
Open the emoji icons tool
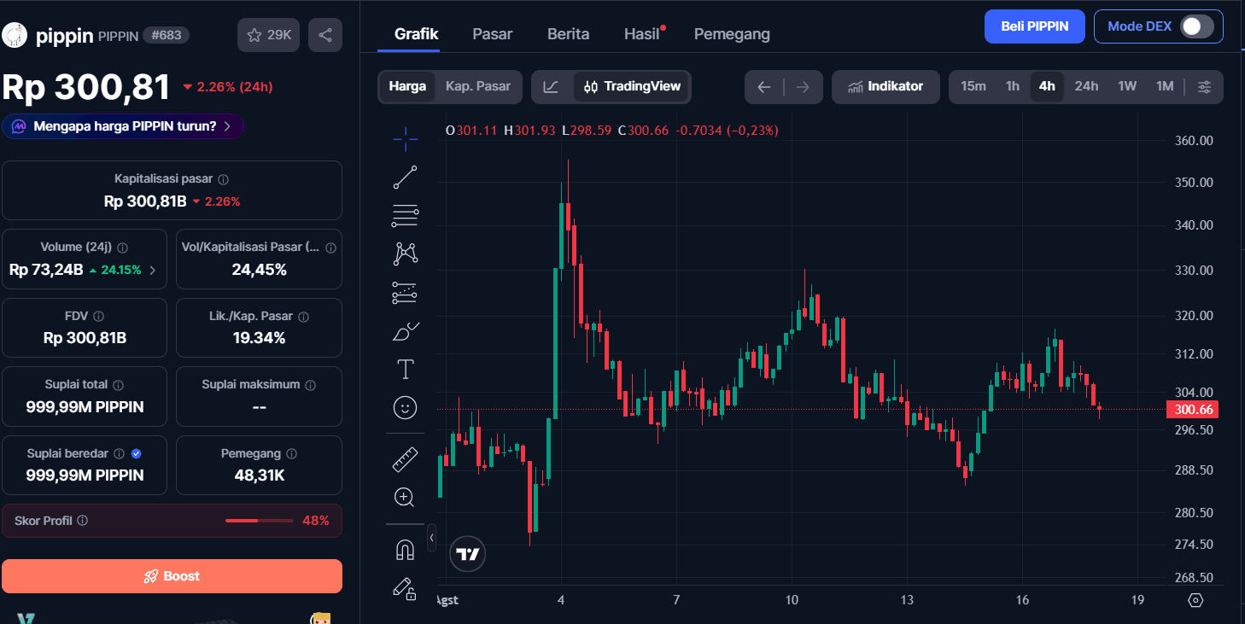click(x=405, y=407)
